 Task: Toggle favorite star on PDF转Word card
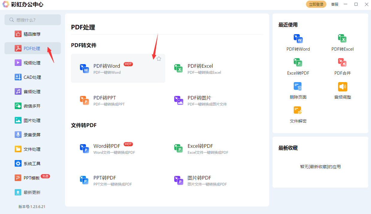(159, 59)
